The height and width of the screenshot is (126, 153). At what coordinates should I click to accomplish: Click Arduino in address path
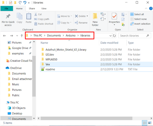point(71,35)
